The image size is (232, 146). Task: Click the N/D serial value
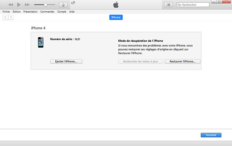(x=77, y=39)
